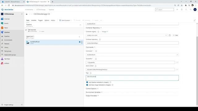Switch to the Tasks tab

pos(28,20)
